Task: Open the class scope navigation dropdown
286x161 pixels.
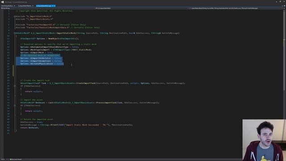Action: click(141, 8)
